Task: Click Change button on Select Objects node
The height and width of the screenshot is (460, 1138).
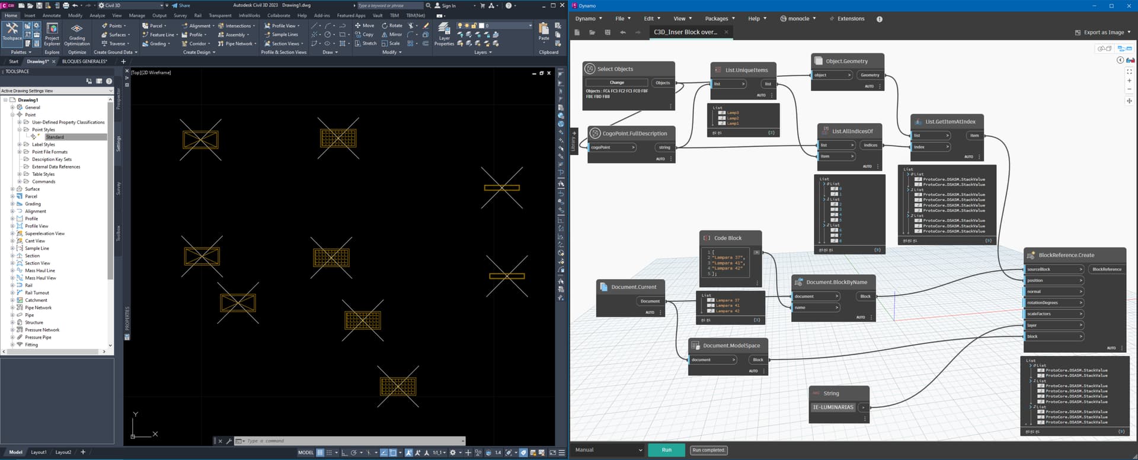Action: [616, 83]
